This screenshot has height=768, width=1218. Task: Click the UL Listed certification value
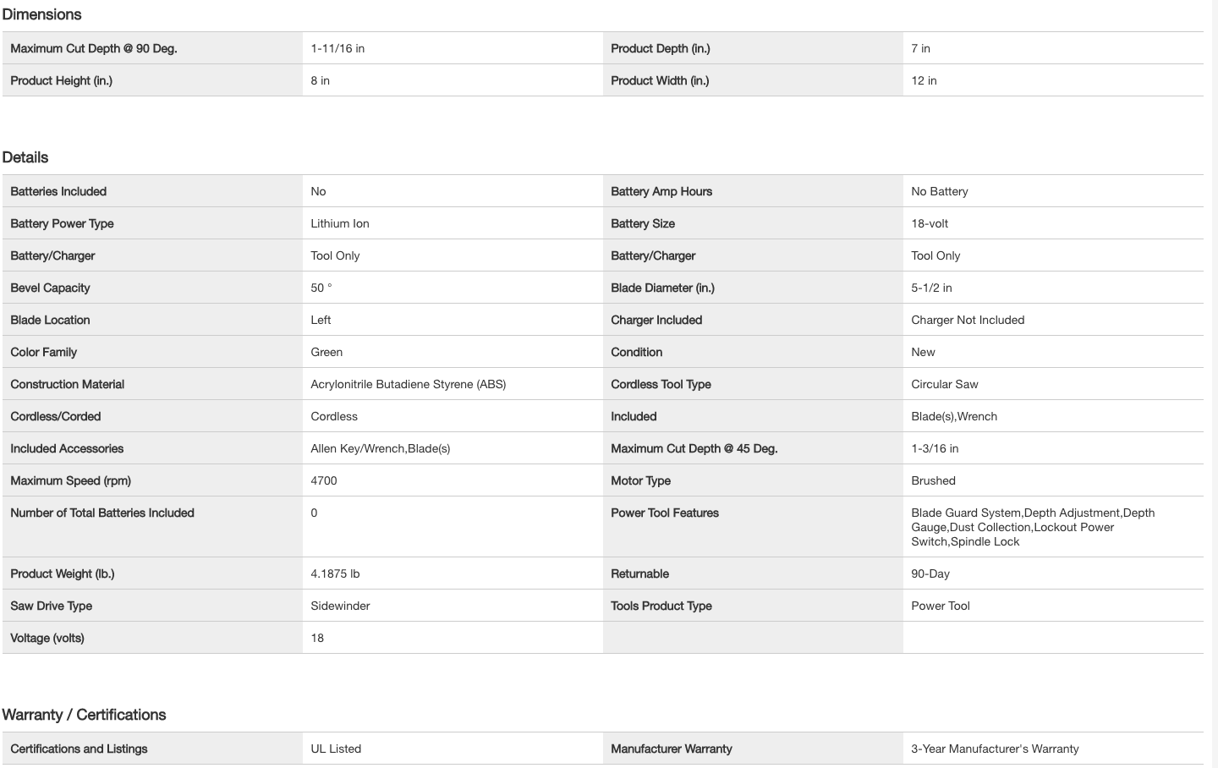336,749
